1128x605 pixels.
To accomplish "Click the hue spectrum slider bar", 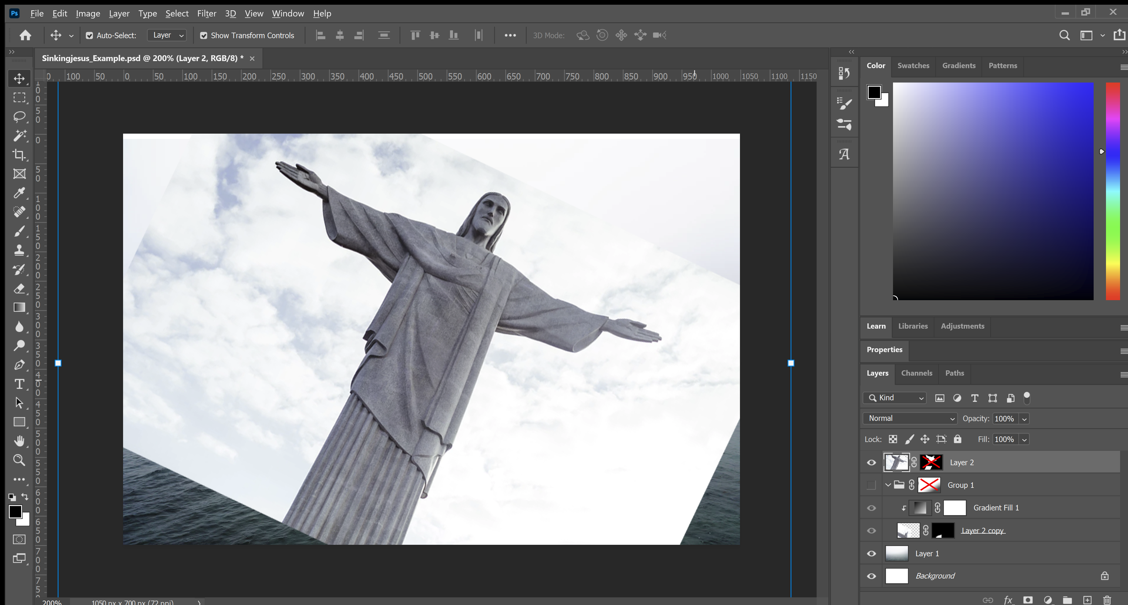I will (x=1113, y=191).
